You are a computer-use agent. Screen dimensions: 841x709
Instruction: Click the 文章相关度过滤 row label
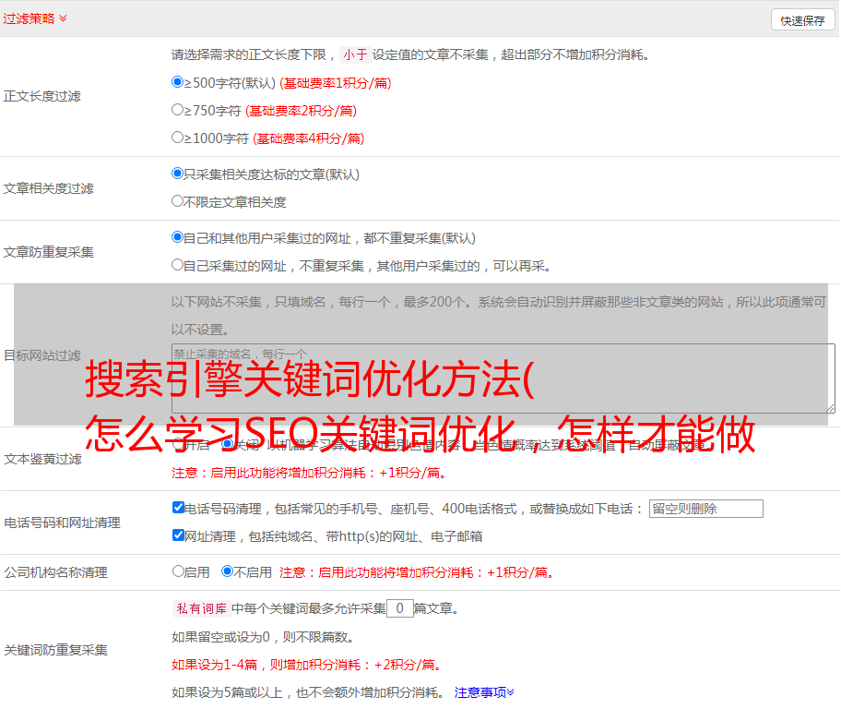49,188
